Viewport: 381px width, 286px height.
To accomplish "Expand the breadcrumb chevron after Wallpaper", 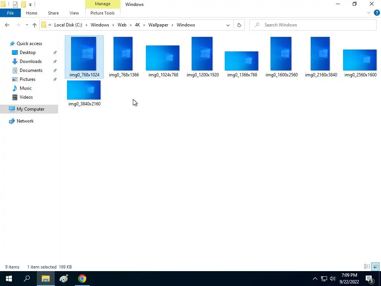I will pos(173,25).
